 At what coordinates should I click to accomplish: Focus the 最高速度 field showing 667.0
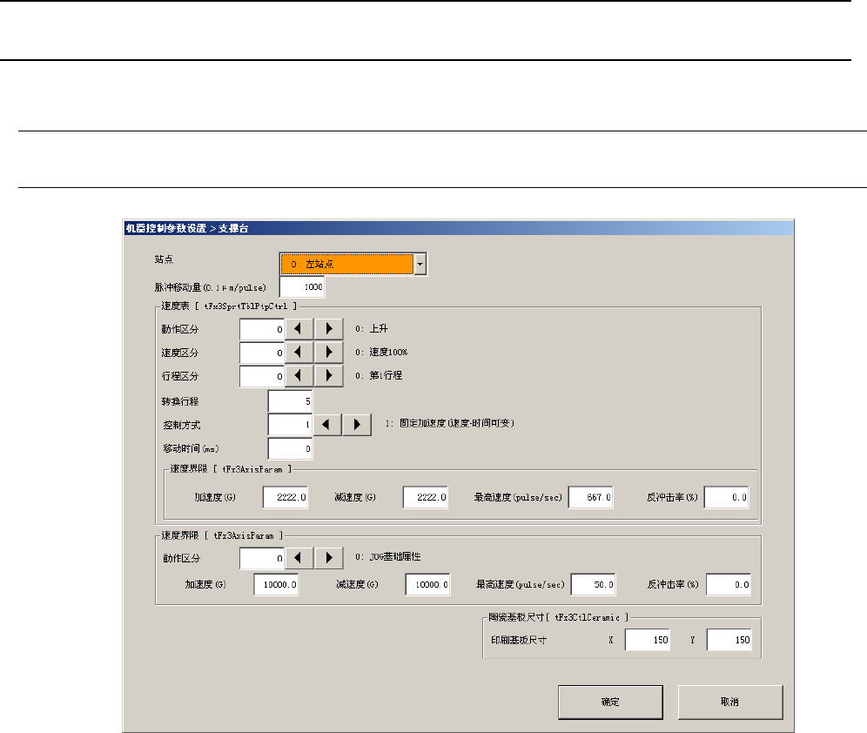[x=591, y=498]
